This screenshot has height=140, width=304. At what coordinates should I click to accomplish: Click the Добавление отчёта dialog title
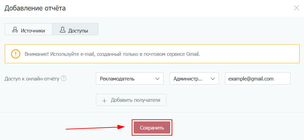point(35,8)
